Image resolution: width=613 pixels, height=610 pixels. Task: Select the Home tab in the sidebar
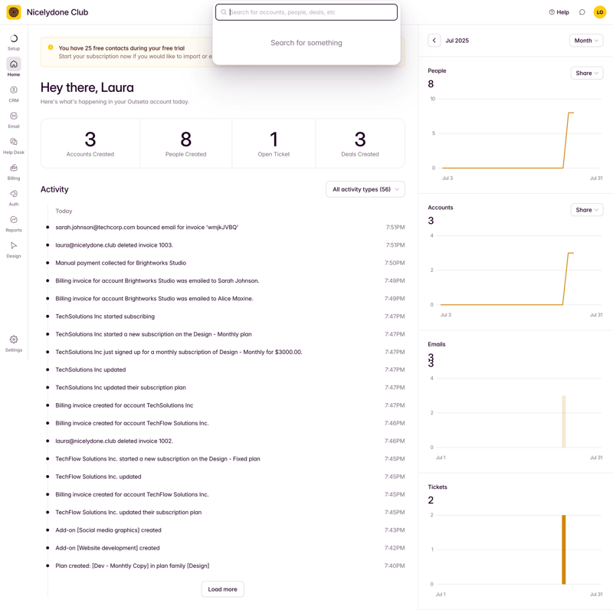click(13, 64)
